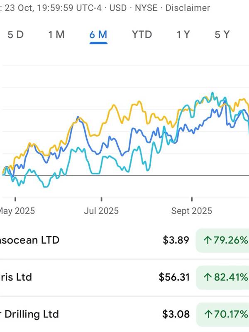Screen dimensions: 249x332
Task: Click the green up arrow beside 70.17%
Action: [x=208, y=314]
